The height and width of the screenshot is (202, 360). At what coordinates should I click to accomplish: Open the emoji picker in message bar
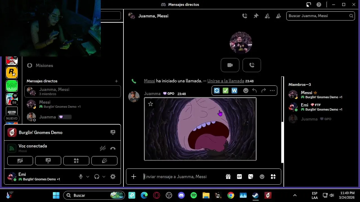coord(262,176)
